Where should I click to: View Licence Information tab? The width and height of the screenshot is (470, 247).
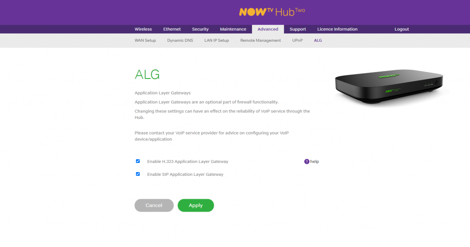337,29
